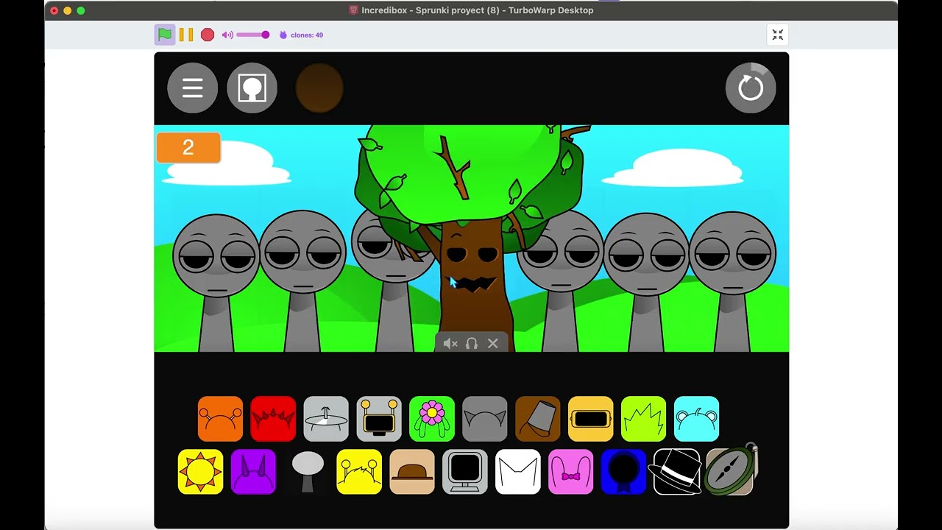Stop the project with the red stop button
The width and height of the screenshot is (942, 530).
pos(208,35)
